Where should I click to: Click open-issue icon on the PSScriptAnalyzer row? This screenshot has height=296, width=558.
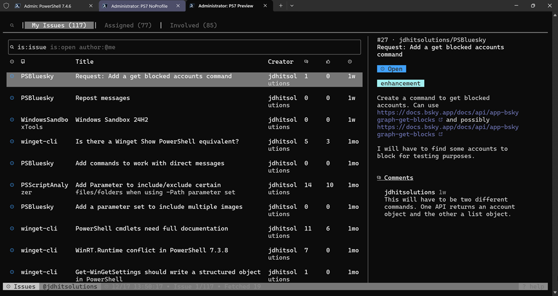pyautogui.click(x=12, y=185)
